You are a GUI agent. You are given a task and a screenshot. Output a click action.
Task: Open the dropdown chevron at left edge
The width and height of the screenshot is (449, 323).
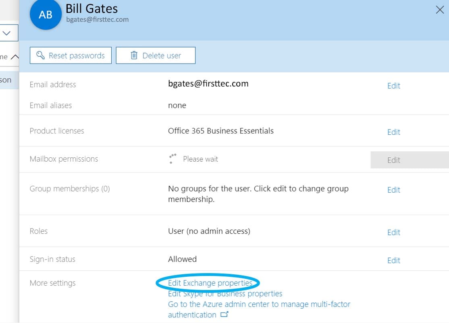click(x=7, y=33)
